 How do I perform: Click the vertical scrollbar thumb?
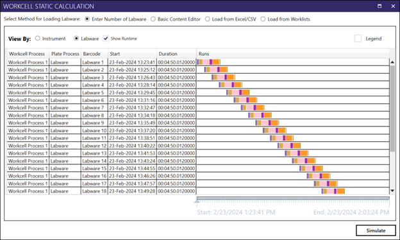[x=392, y=108]
